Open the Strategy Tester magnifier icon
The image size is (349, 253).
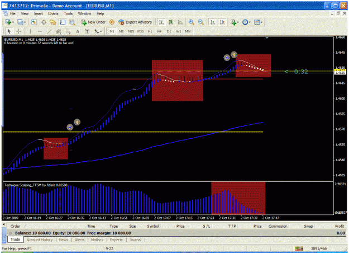(x=72, y=22)
